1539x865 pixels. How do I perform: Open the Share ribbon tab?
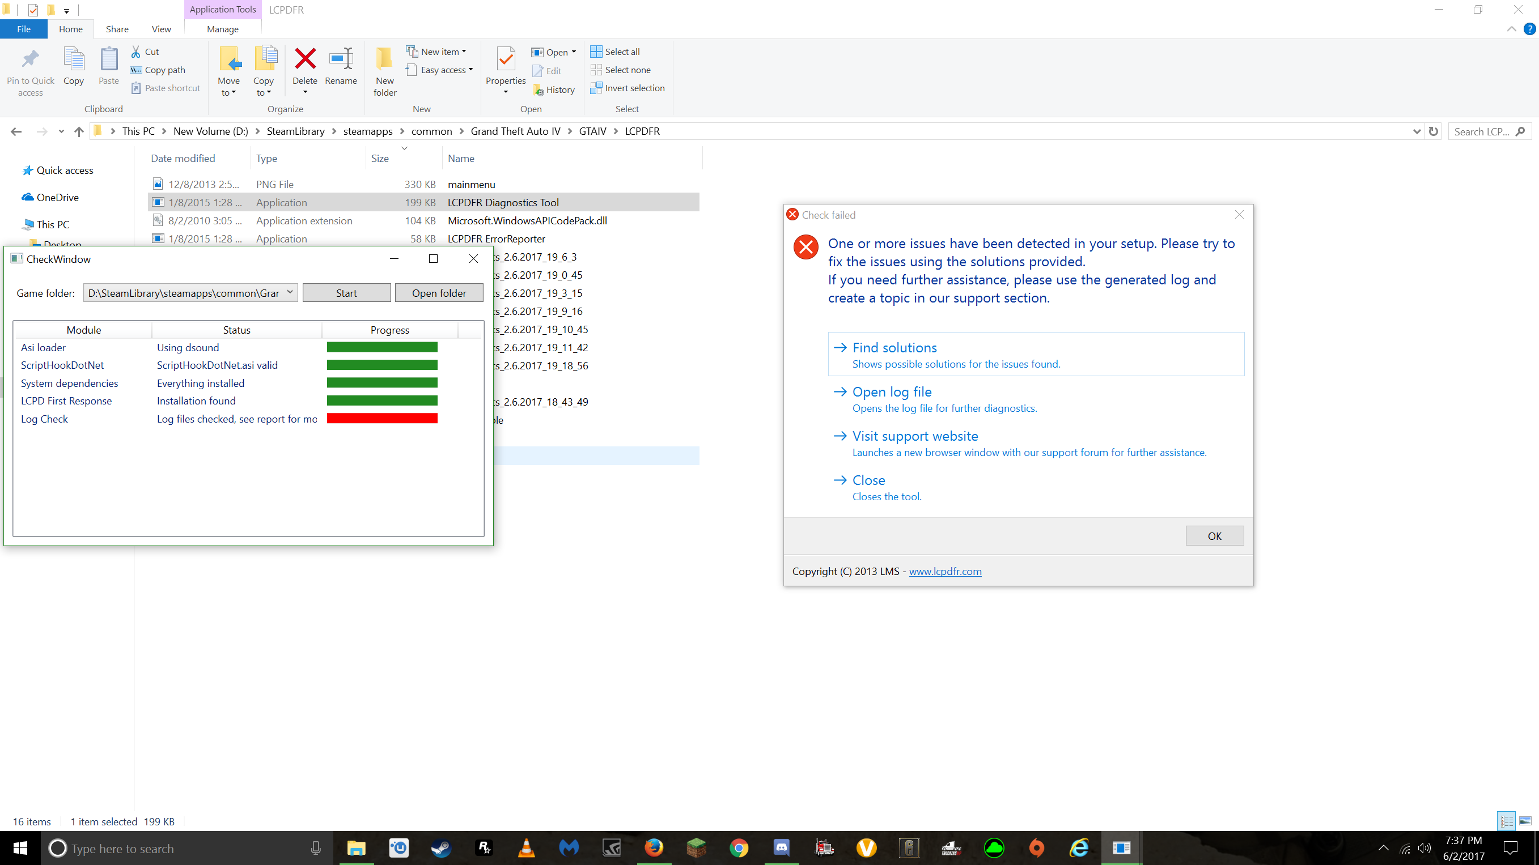(117, 29)
